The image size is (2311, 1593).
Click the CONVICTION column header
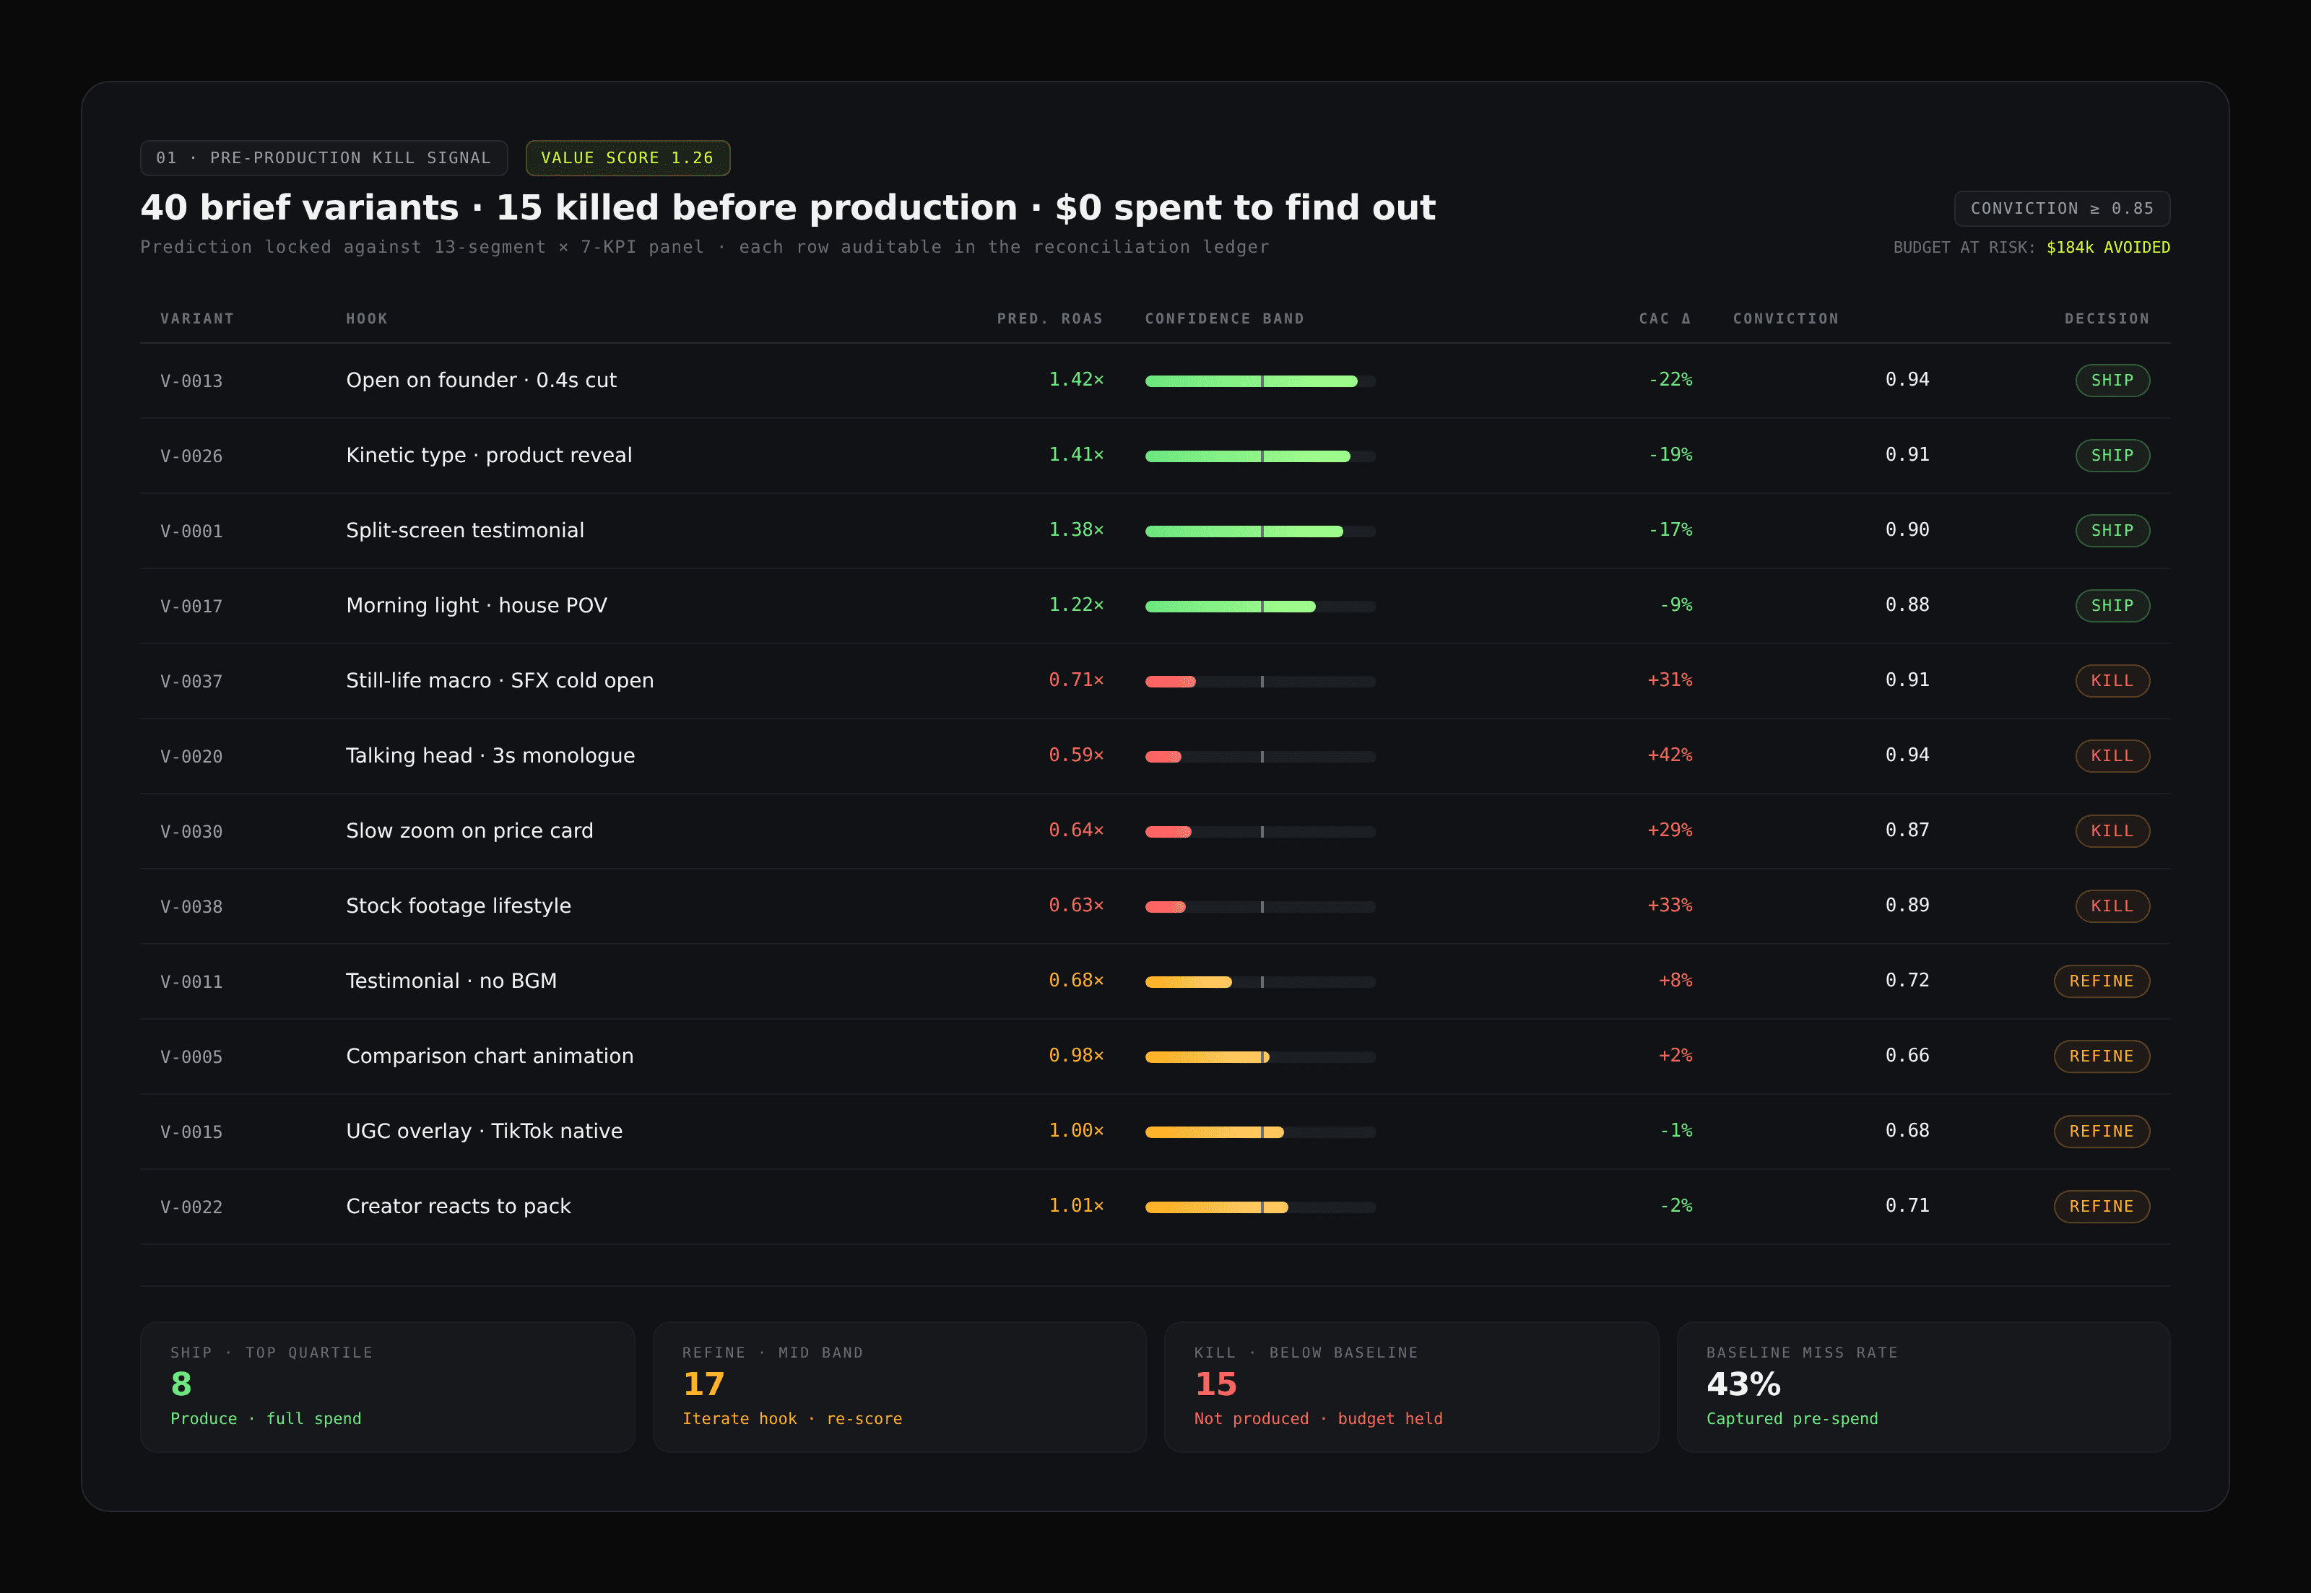(1785, 318)
